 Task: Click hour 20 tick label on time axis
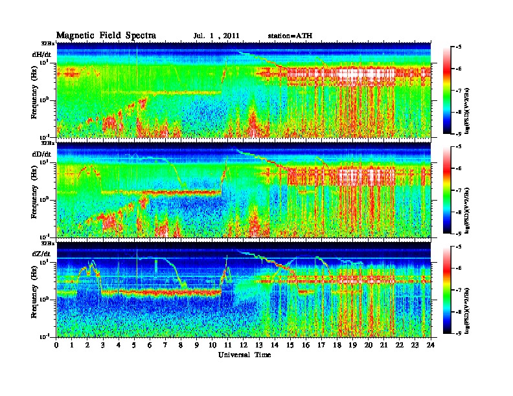click(369, 345)
